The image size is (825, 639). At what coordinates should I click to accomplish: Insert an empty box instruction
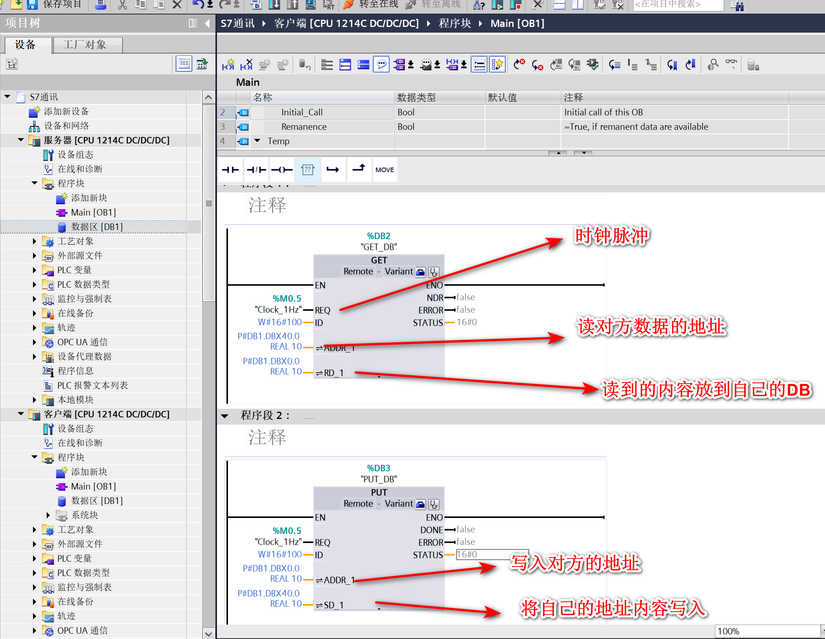[x=308, y=170]
